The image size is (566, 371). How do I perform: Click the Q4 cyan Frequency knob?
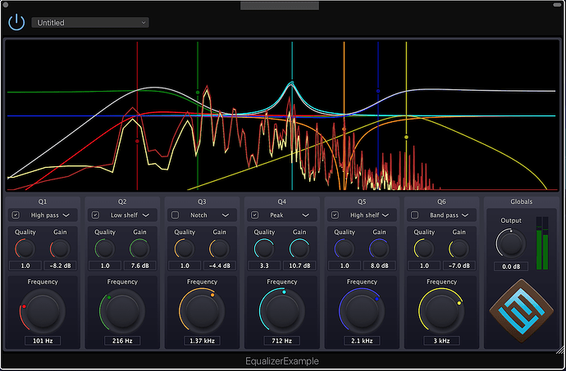point(281,310)
